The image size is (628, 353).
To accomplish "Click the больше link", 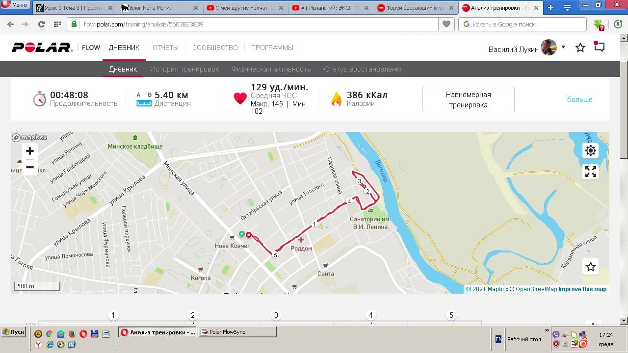I will (x=580, y=100).
